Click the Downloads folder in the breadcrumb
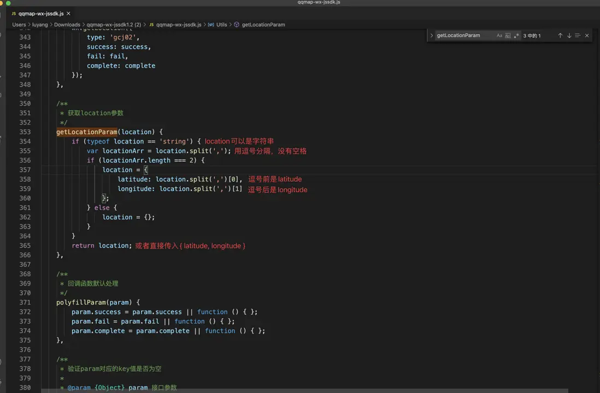The image size is (600, 393). 67,25
